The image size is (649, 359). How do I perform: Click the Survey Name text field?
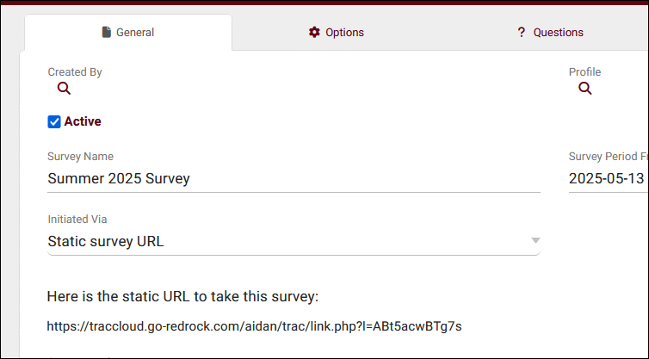(293, 179)
